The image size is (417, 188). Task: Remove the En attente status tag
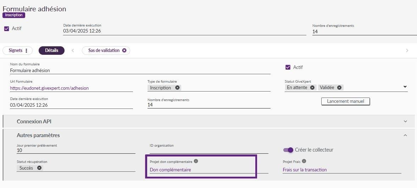[x=312, y=87]
